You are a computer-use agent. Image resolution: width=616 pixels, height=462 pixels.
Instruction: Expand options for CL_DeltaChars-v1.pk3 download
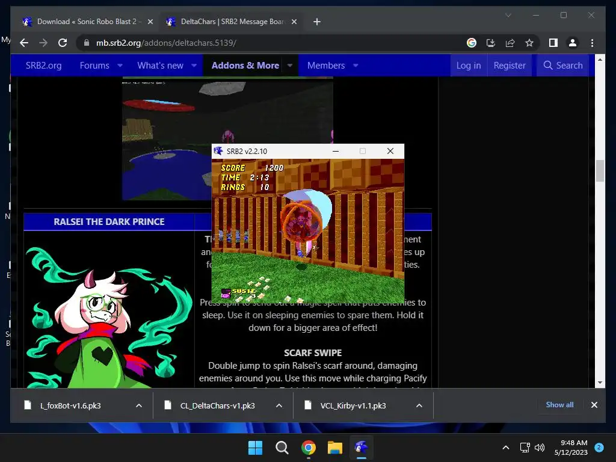coord(279,405)
